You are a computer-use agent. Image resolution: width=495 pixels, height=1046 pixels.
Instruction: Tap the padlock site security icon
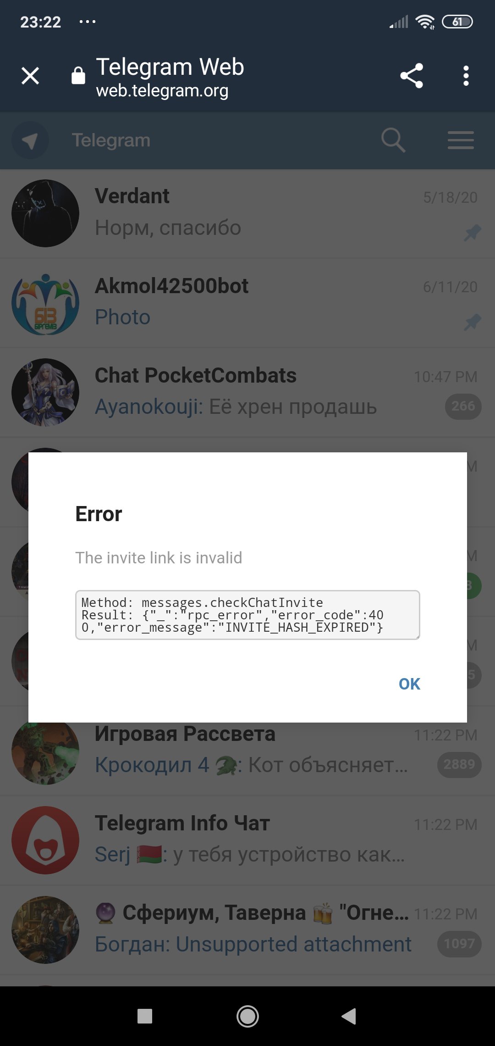pos(78,75)
